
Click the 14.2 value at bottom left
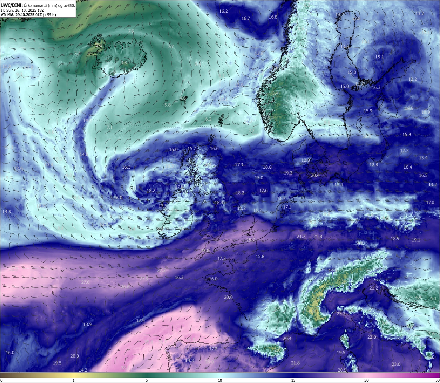[83, 370]
